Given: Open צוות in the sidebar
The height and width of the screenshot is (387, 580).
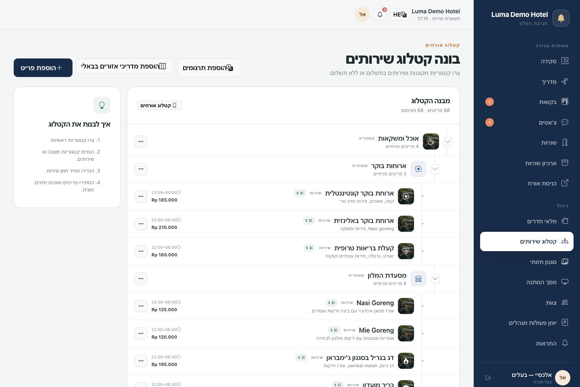Looking at the screenshot, I should 527,302.
